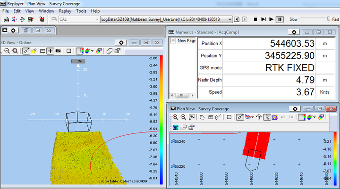Toggle the follow vessel button in 3D View

(x=26, y=51)
